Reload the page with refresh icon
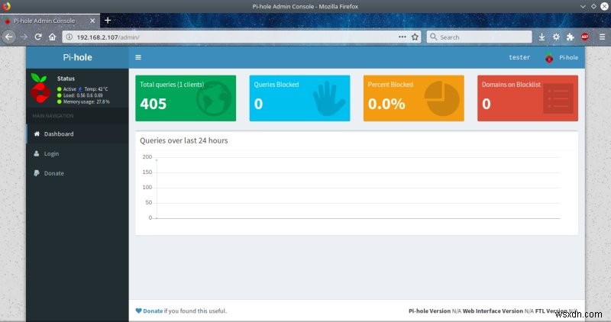 pyautogui.click(x=37, y=37)
